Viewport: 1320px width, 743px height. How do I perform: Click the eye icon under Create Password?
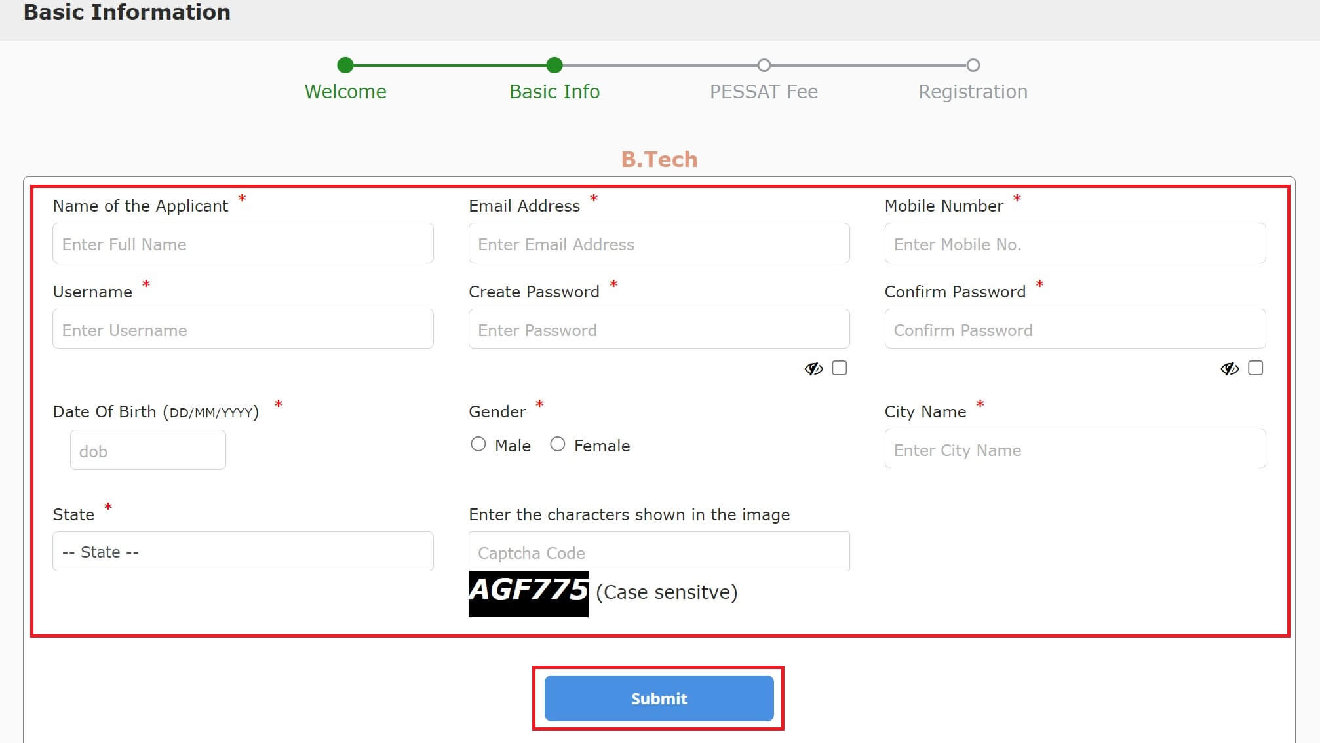[813, 369]
